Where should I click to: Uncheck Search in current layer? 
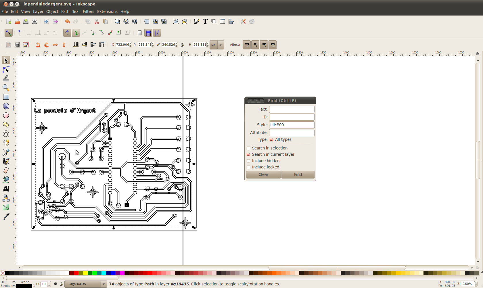248,155
